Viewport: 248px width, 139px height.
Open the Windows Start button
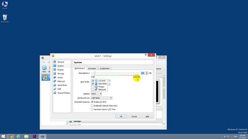coord(3,136)
